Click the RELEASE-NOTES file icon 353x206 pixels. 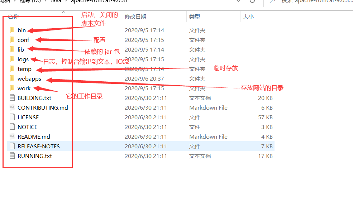point(12,146)
